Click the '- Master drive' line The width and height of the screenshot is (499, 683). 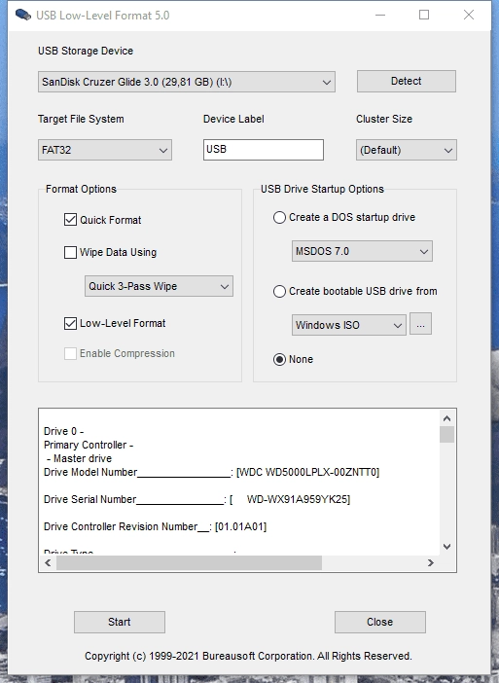point(79,458)
